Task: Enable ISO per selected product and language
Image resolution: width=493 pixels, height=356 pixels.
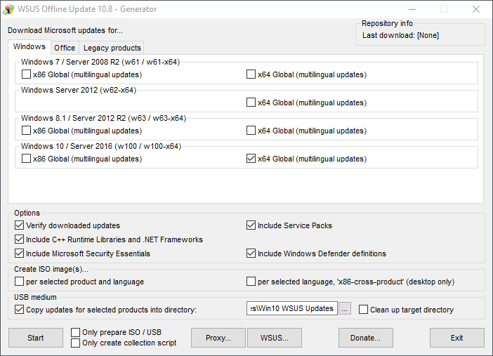Action: pyautogui.click(x=19, y=281)
